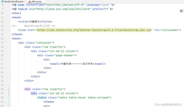
Task: Fold the <table> element block
Action: pos(10,97)
